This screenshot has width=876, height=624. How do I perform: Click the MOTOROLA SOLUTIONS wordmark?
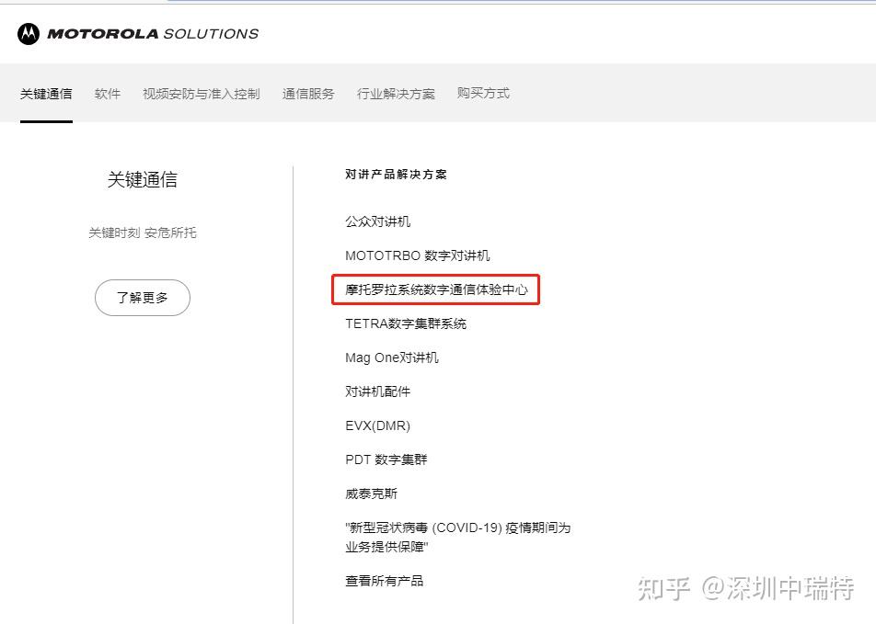153,34
